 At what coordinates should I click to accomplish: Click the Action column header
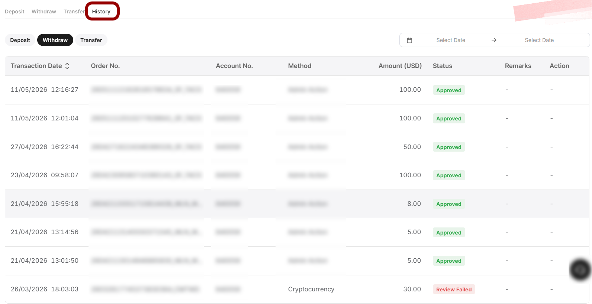tap(559, 66)
